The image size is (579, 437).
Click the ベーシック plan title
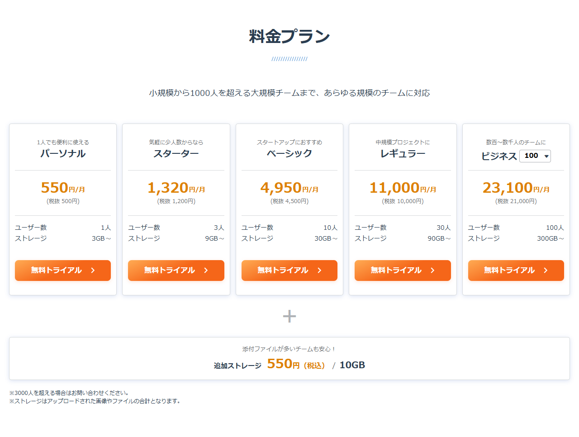(x=289, y=153)
